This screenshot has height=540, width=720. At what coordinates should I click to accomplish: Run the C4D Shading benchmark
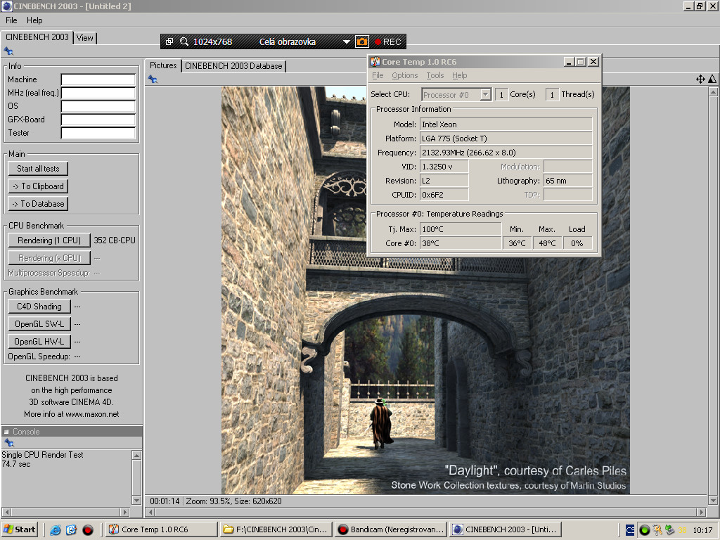pyautogui.click(x=39, y=307)
